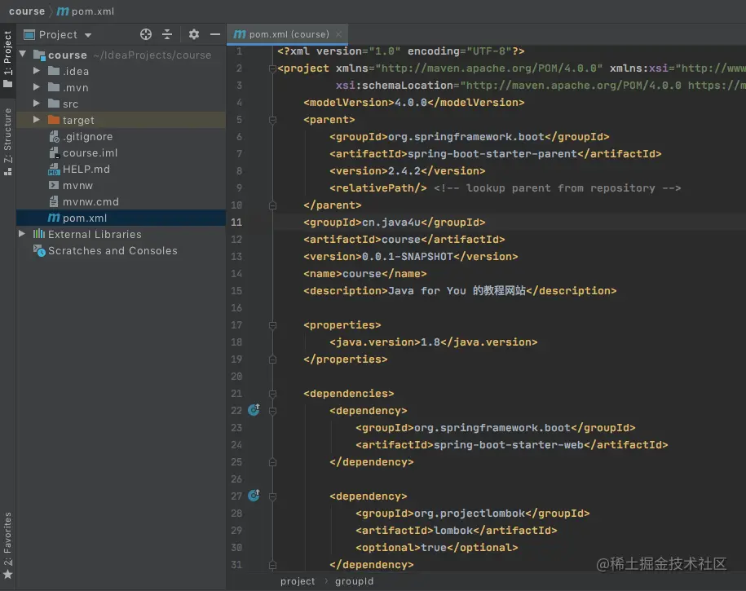Click lombok artifactId on line 29

coord(457,531)
